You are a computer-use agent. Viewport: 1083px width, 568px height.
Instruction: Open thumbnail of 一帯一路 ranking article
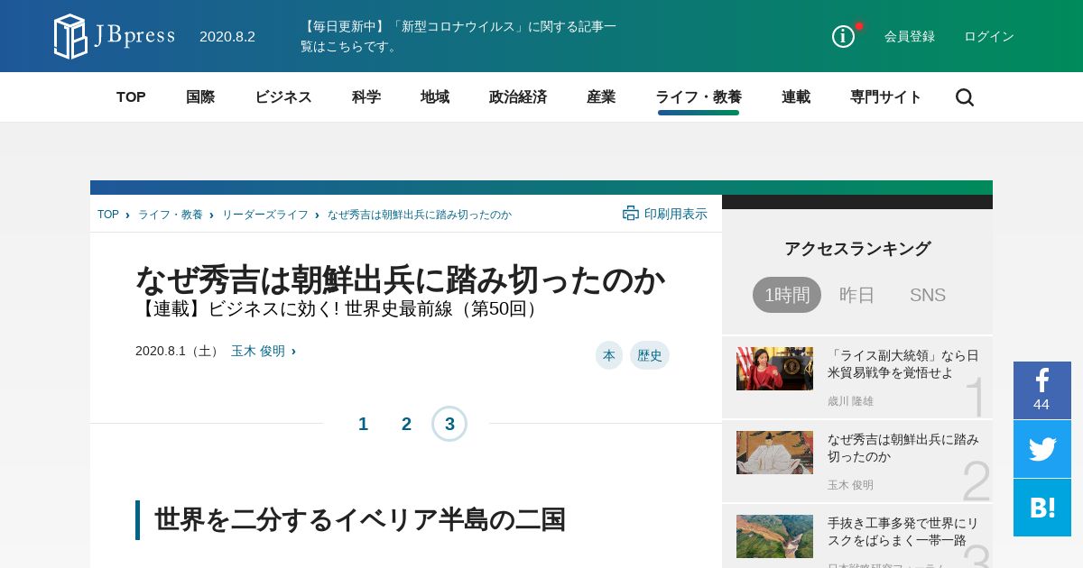[774, 536]
